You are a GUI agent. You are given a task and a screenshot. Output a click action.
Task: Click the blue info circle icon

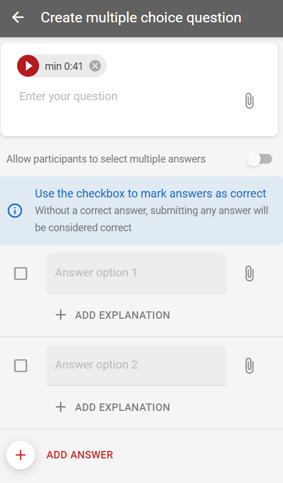[15, 211]
